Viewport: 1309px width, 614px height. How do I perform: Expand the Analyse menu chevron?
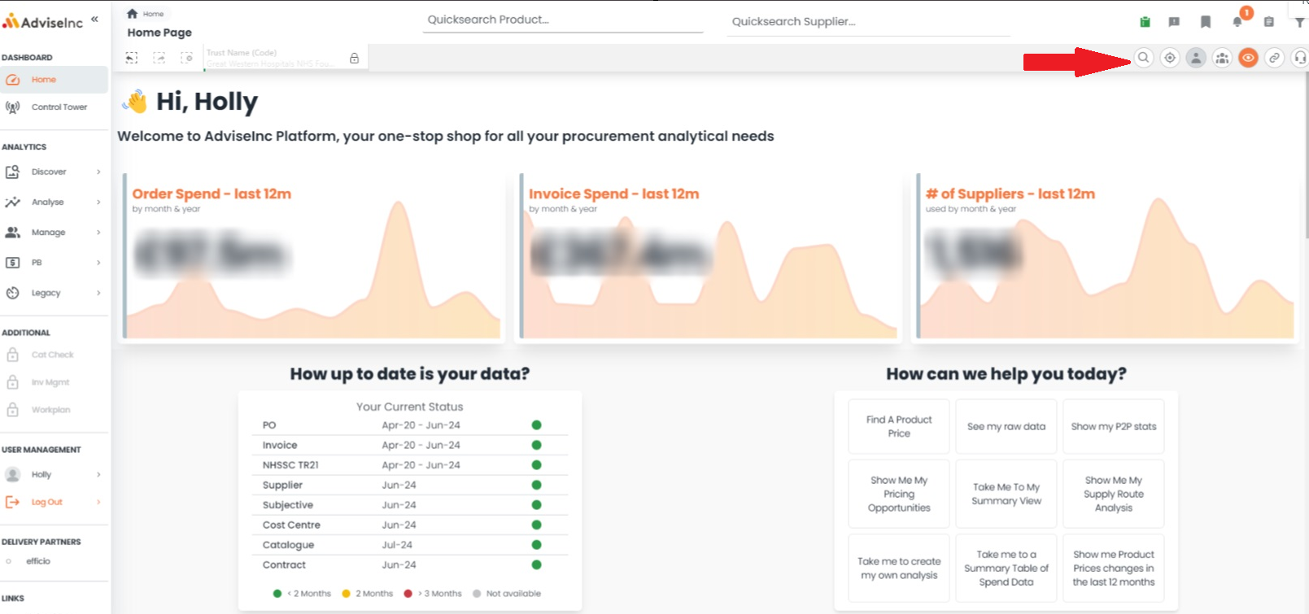tap(98, 202)
